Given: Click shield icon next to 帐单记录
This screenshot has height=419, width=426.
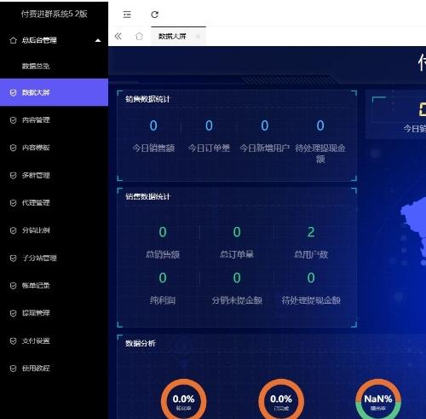Looking at the screenshot, I should (13, 286).
